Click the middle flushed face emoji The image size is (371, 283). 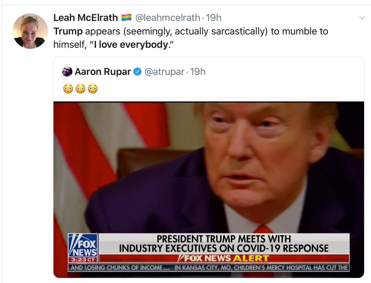[80, 89]
